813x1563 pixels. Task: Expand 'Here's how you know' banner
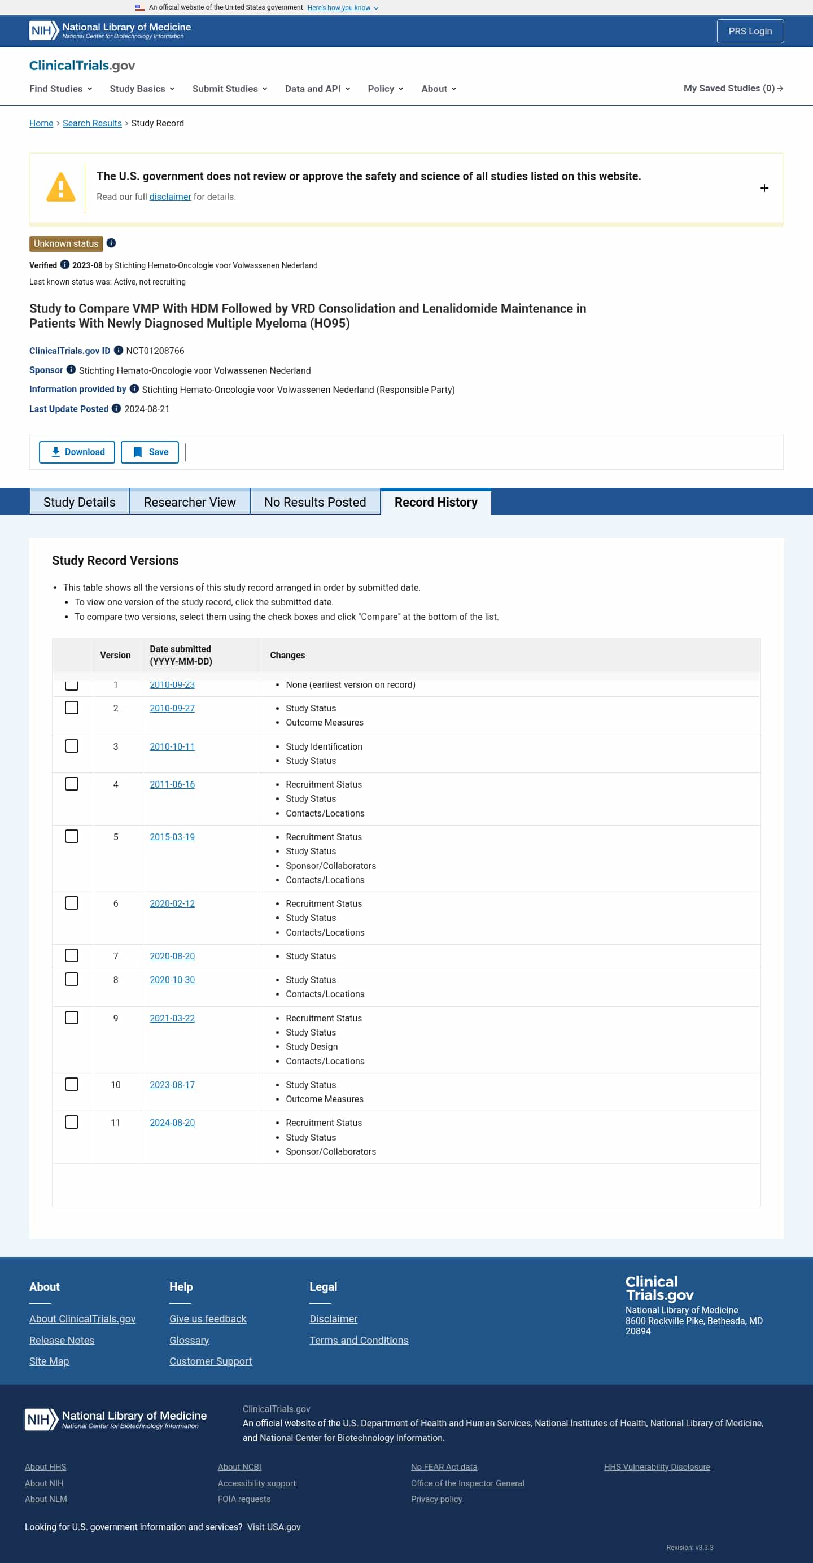pyautogui.click(x=343, y=8)
